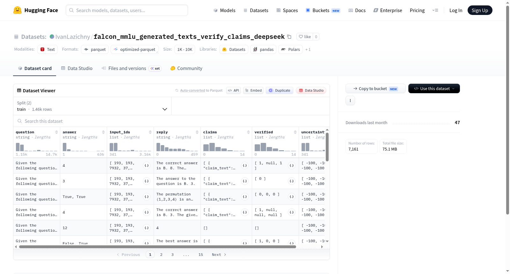510x274 pixels.
Task: Click Copy to bucket button
Action: 375,88
